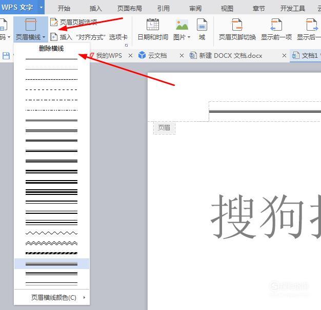
Task: Click inside the header editing area
Action: (265, 112)
